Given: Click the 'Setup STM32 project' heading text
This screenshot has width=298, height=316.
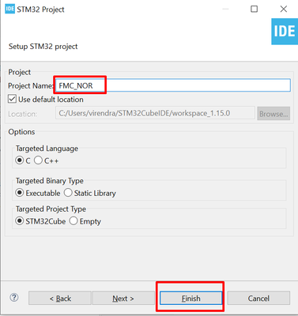Looking at the screenshot, I should 43,47.
